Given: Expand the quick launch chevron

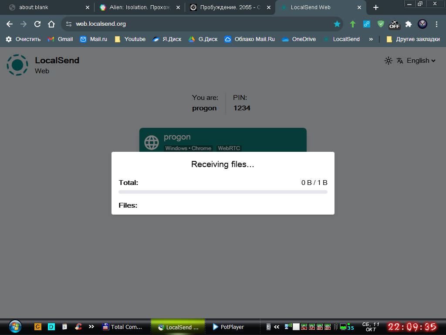Looking at the screenshot, I should [91, 327].
